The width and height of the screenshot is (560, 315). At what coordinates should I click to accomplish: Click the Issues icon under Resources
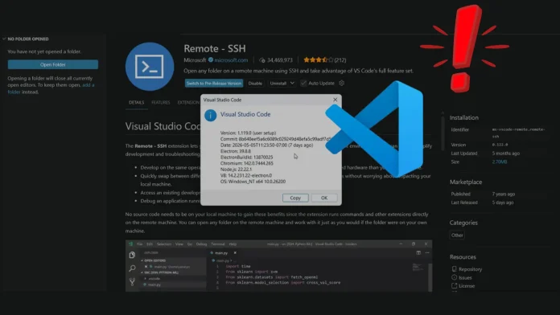455,277
